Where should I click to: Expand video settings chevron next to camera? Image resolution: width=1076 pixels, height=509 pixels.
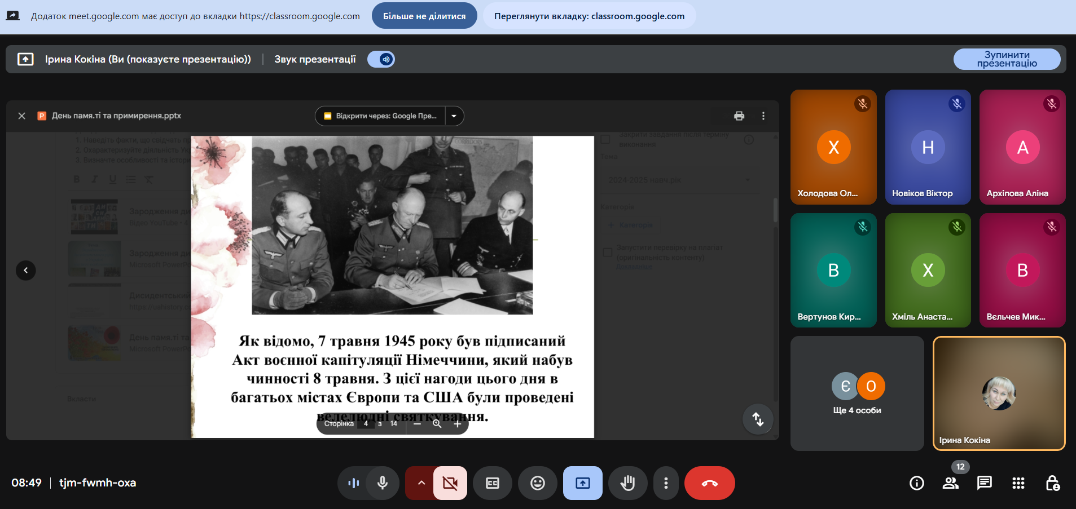421,483
